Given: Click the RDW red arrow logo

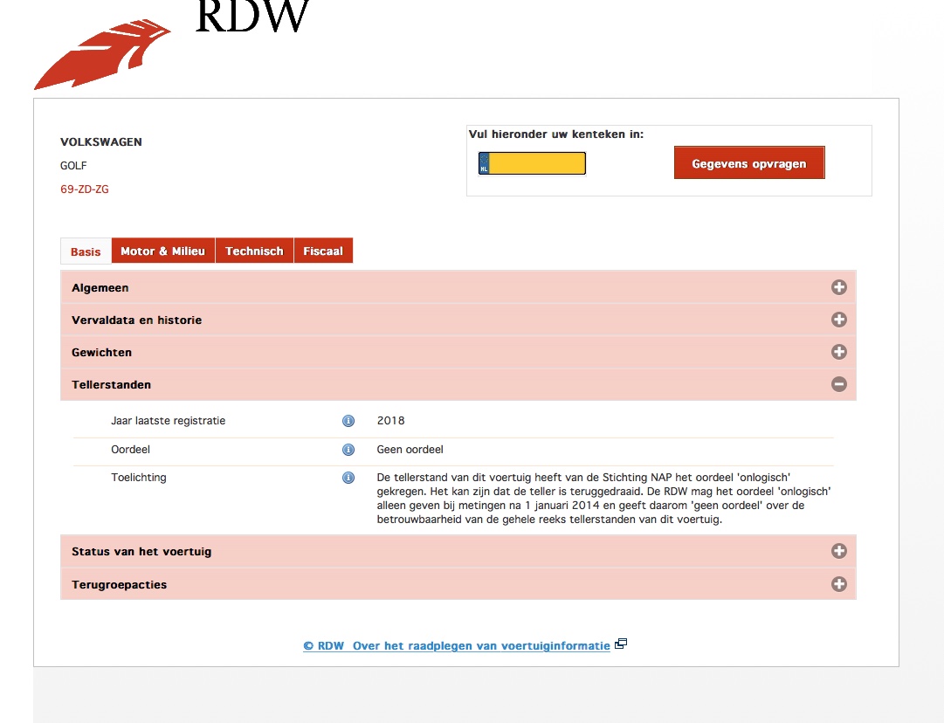Looking at the screenshot, I should (102, 54).
